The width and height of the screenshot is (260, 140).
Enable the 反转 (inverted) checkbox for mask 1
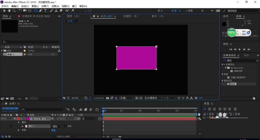(x=66, y=126)
